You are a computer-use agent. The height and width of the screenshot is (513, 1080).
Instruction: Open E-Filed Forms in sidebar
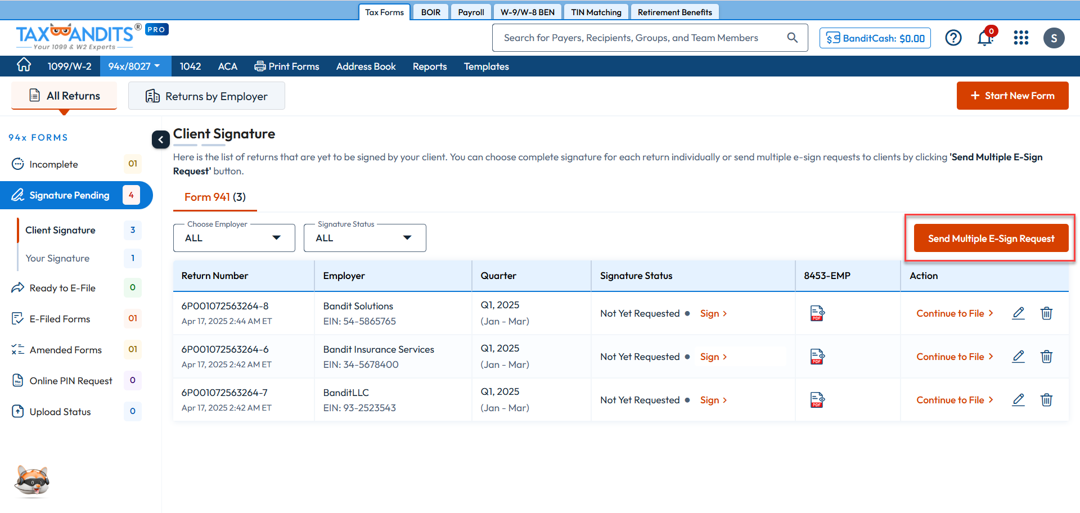point(76,319)
